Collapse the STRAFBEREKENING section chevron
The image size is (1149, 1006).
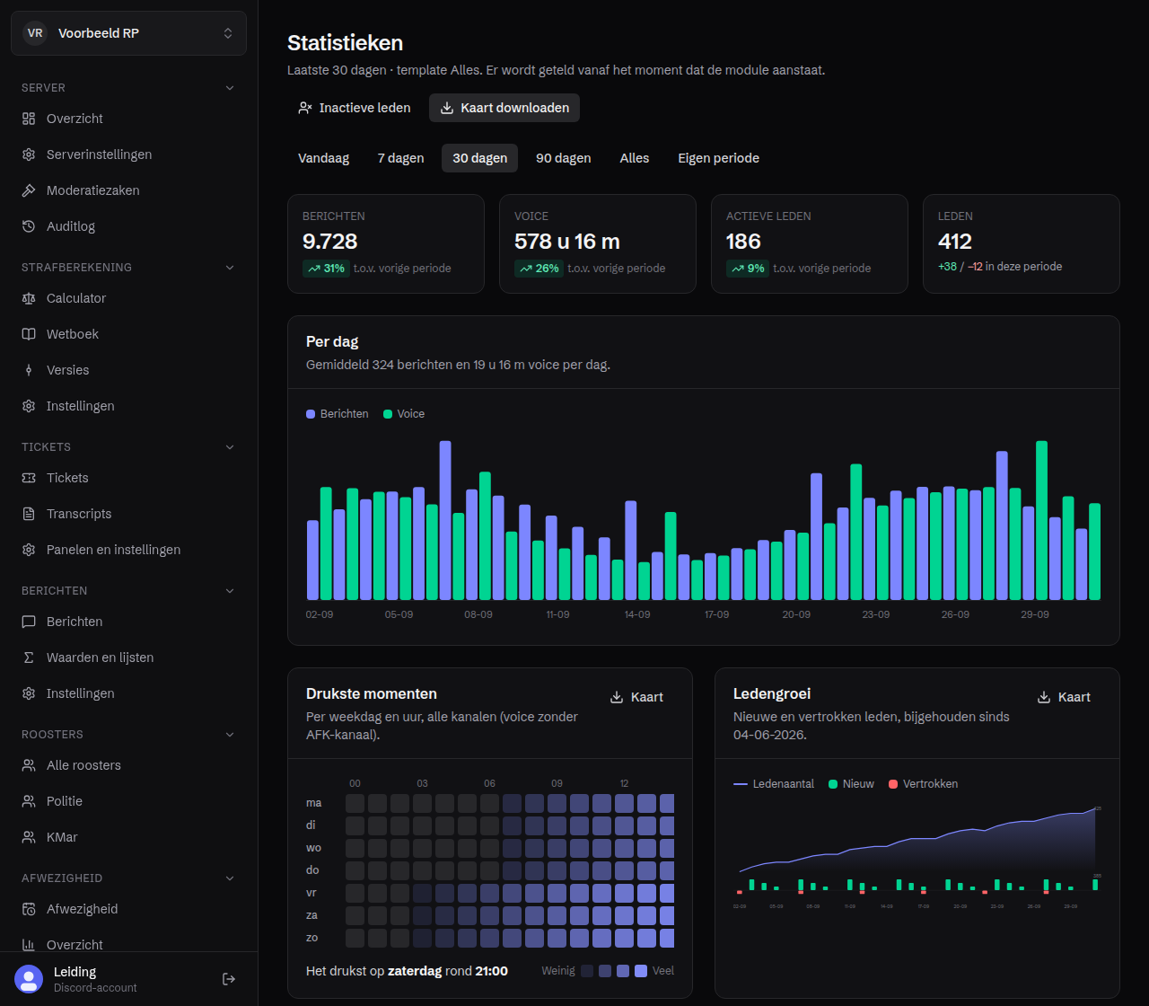click(230, 268)
